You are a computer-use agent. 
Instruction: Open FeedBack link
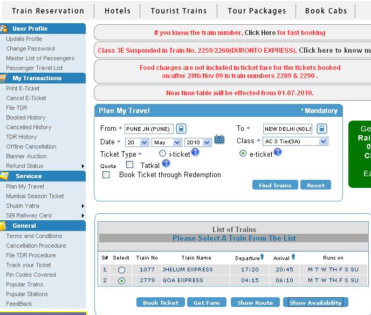click(19, 304)
